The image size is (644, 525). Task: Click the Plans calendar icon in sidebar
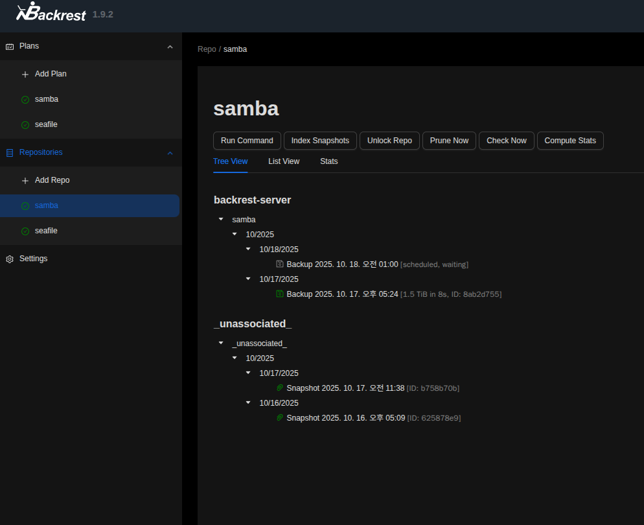click(10, 47)
